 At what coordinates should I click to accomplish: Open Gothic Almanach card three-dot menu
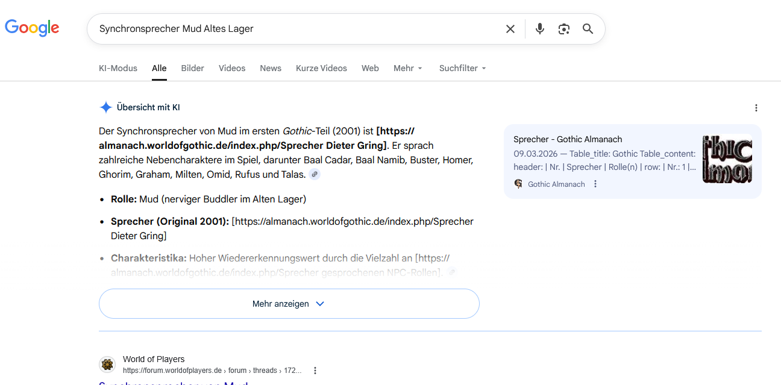pos(595,184)
